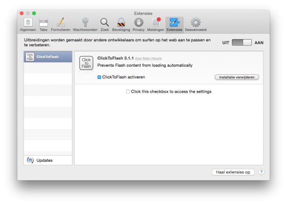Open the Geavanceerd gear pane
Screen dimensions: 287x205
tap(196, 25)
